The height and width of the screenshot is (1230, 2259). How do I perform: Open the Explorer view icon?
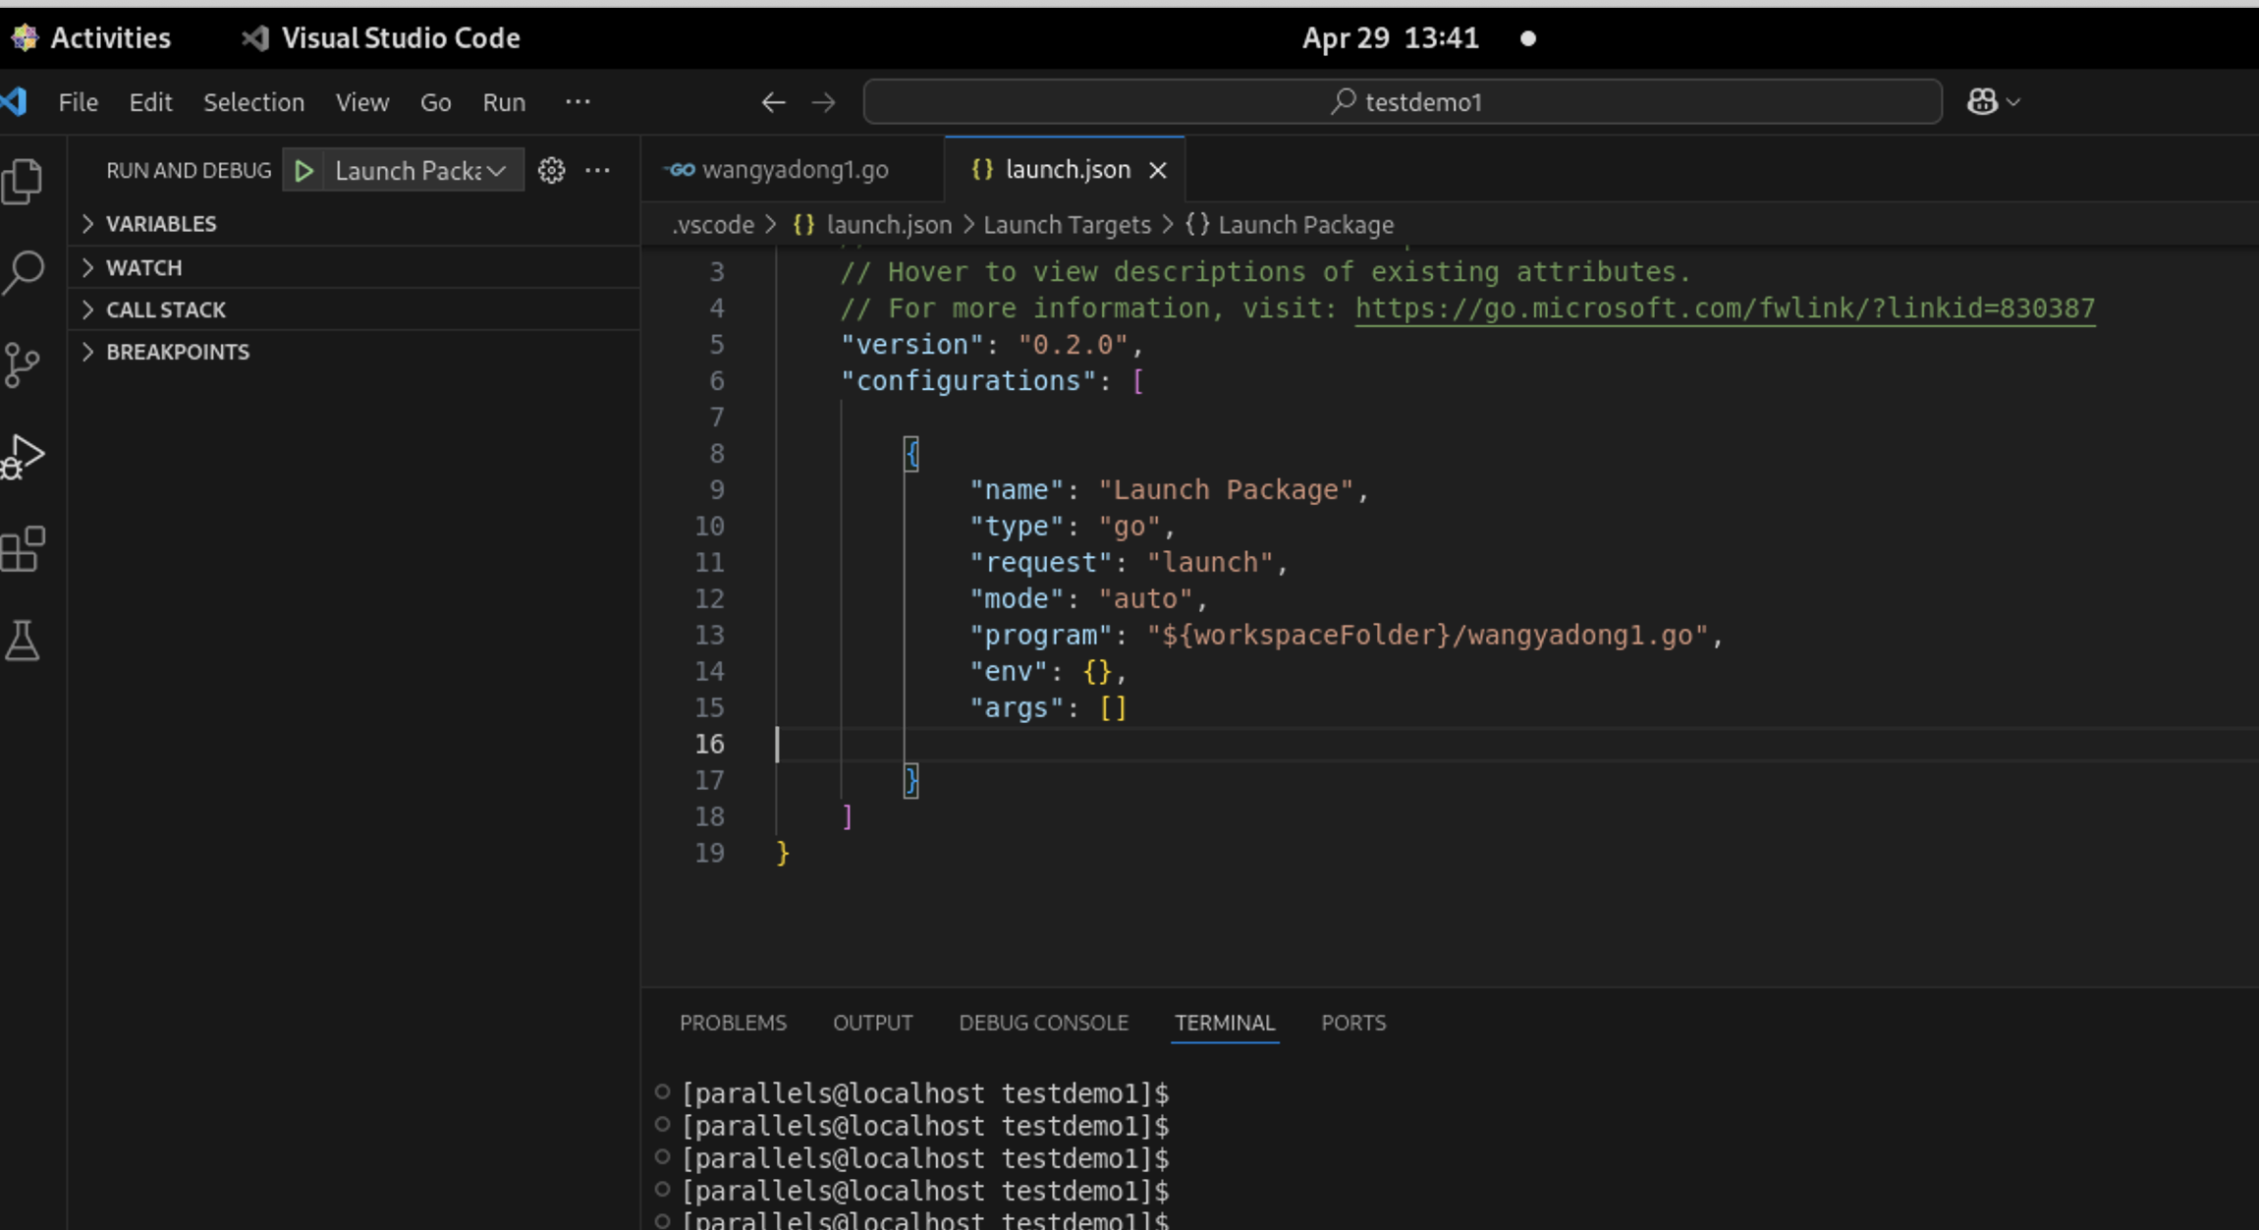pyautogui.click(x=22, y=181)
